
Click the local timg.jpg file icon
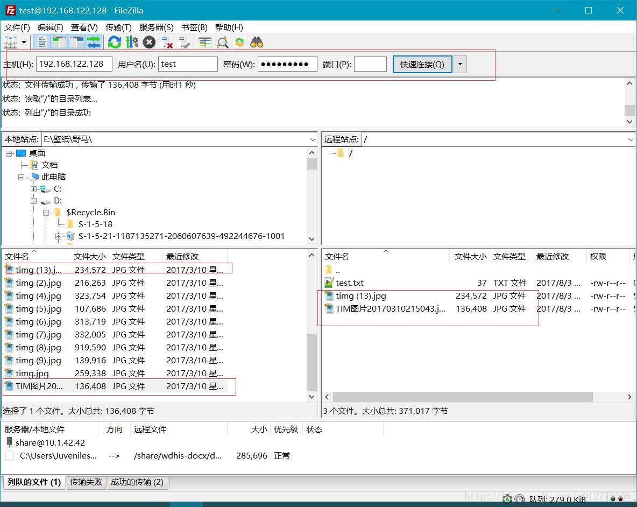click(9, 373)
